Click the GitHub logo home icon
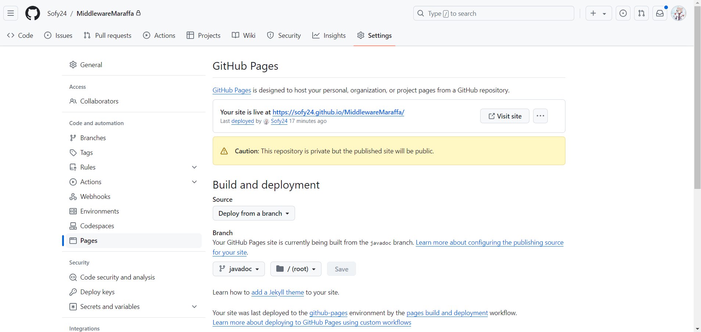Viewport: 701px width, 332px height. point(32,14)
